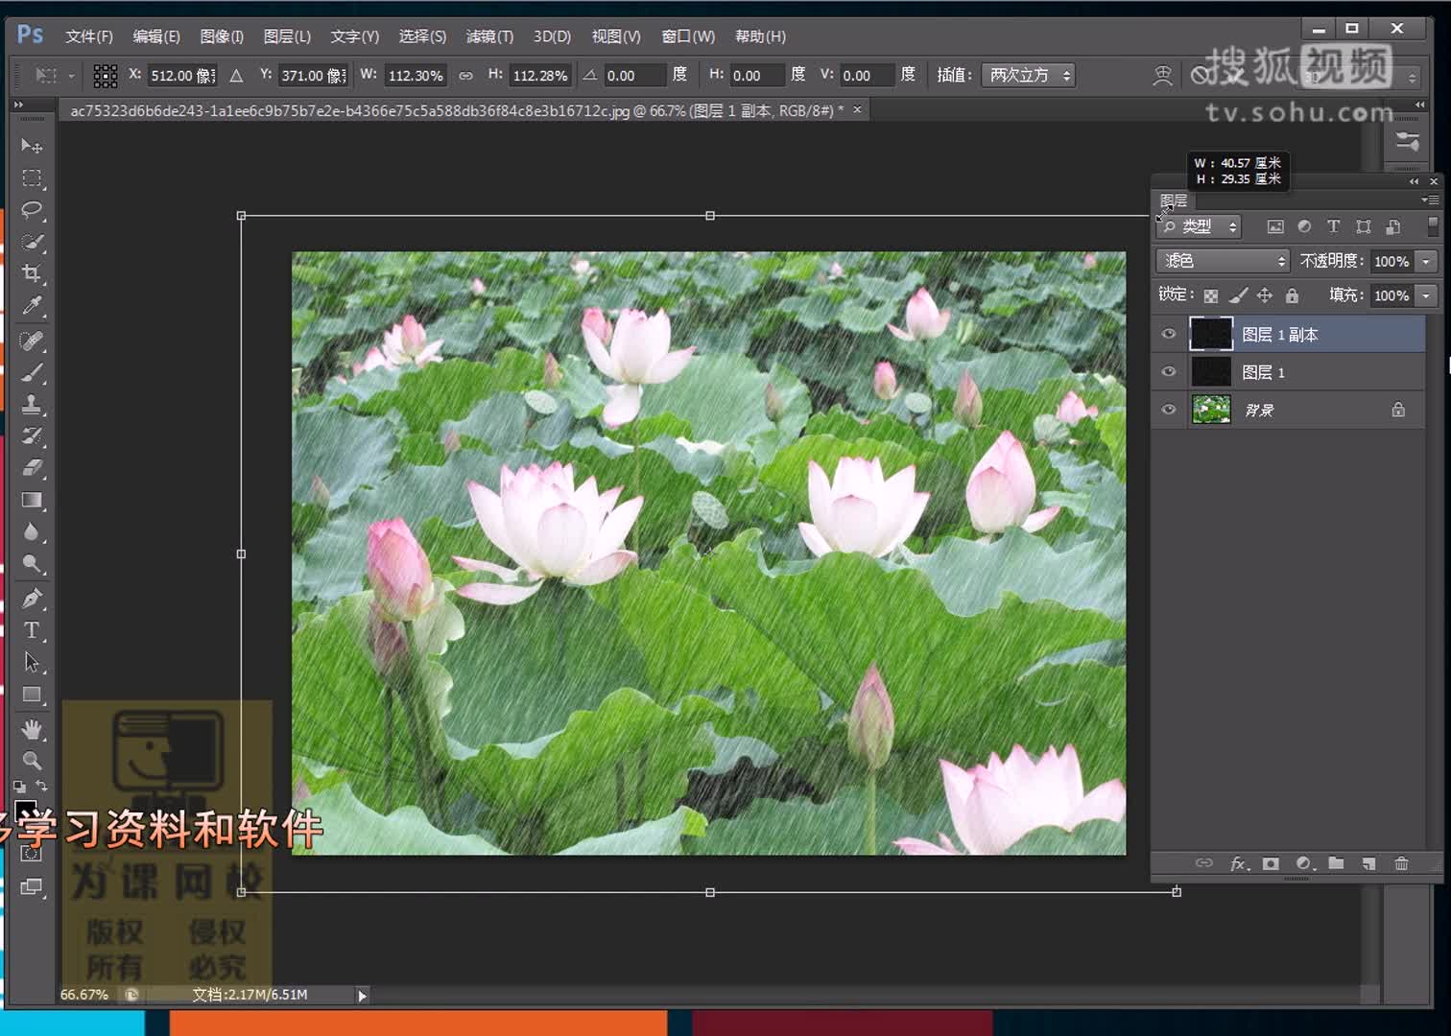Image resolution: width=1451 pixels, height=1036 pixels.
Task: Toggle the smart object layer filter
Action: click(1392, 226)
